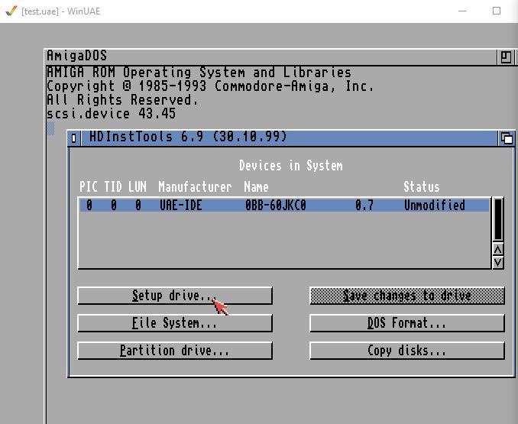
Task: Click the AmigaDOS screen title bar
Action: tap(271, 57)
